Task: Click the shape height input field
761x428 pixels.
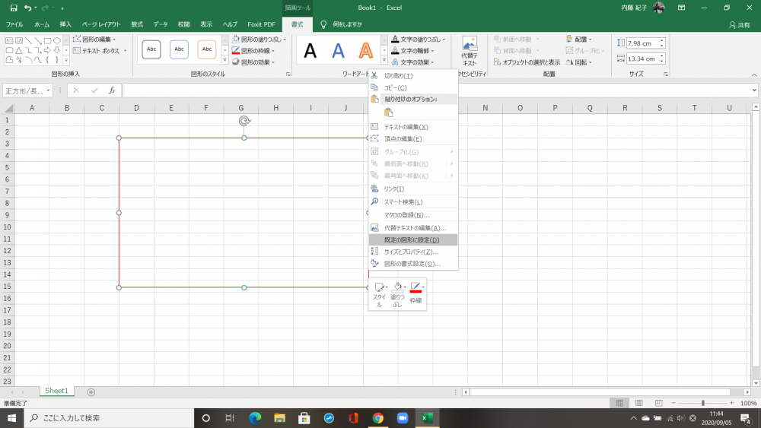Action: 642,43
